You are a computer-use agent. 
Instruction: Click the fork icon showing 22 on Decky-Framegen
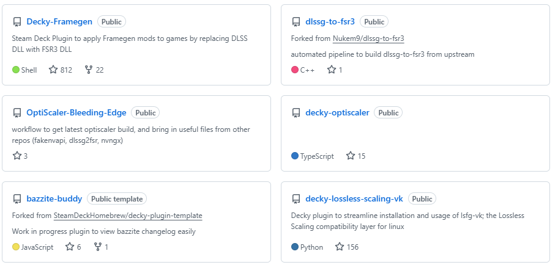(x=89, y=70)
